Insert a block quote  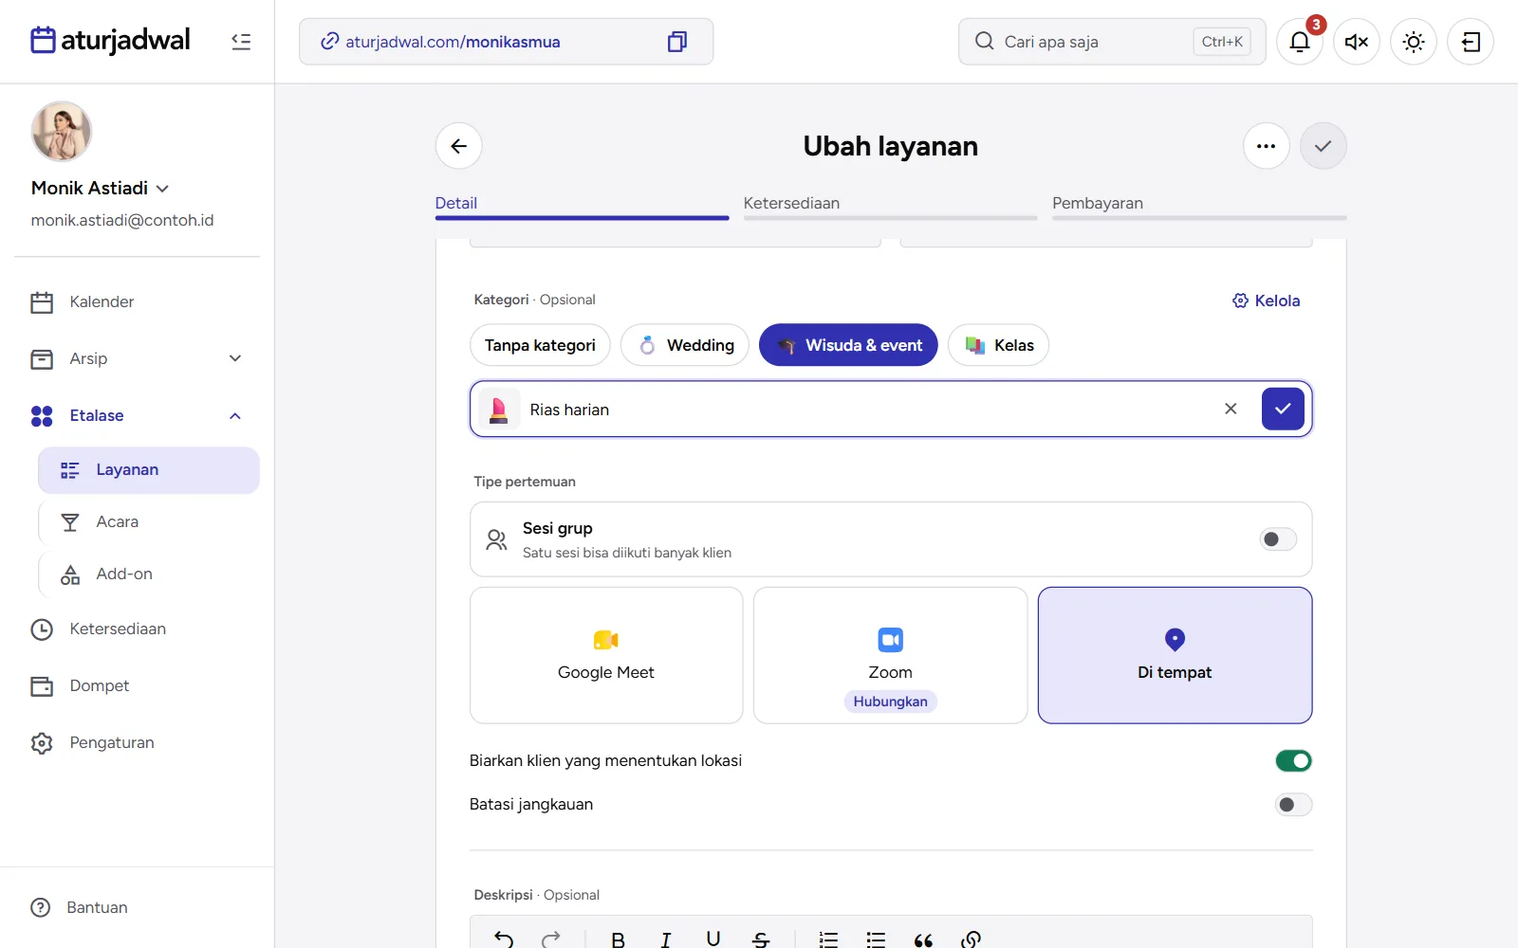[x=923, y=939]
